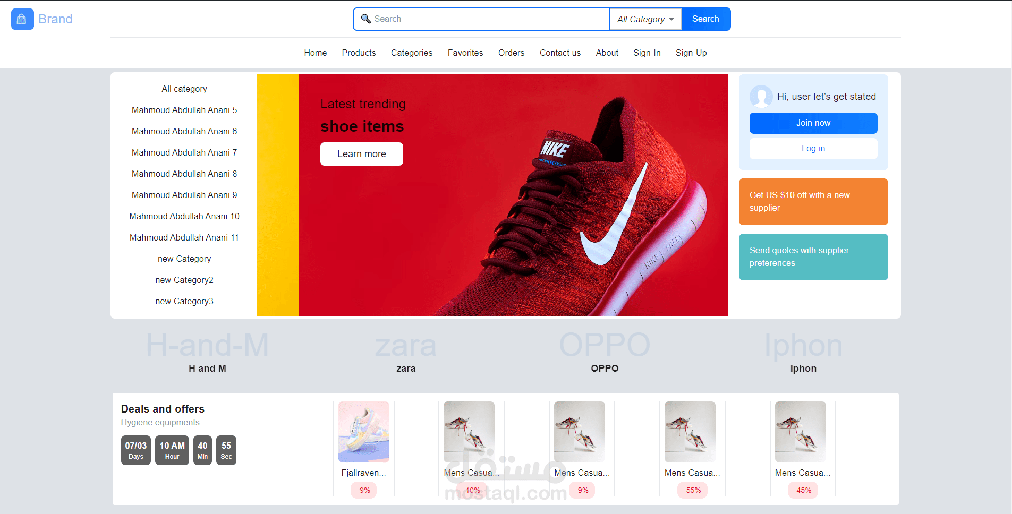Click the Nike shoe banner image
This screenshot has width=1012, height=514.
click(492, 195)
